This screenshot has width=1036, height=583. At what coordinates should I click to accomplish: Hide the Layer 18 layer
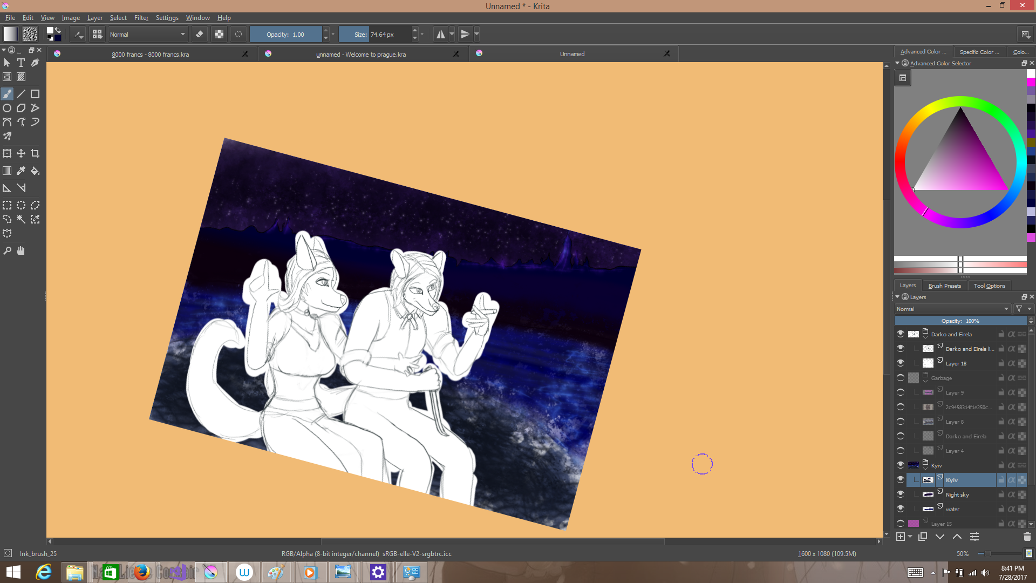tap(900, 363)
